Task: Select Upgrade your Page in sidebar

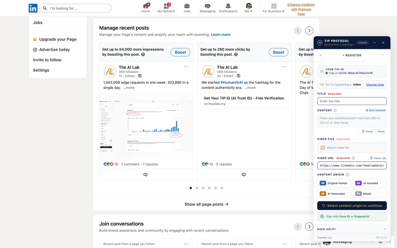Action: pos(55,39)
